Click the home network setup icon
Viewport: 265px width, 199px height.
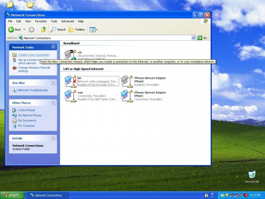pyautogui.click(x=14, y=60)
